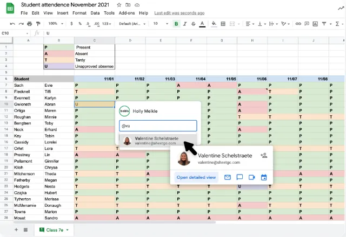Increase decimal places
346x237 pixels.
[x=97, y=24]
